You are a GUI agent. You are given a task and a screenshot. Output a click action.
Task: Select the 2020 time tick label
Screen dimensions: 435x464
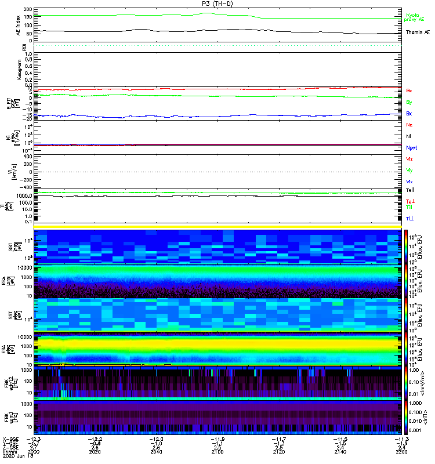pyautogui.click(x=95, y=452)
